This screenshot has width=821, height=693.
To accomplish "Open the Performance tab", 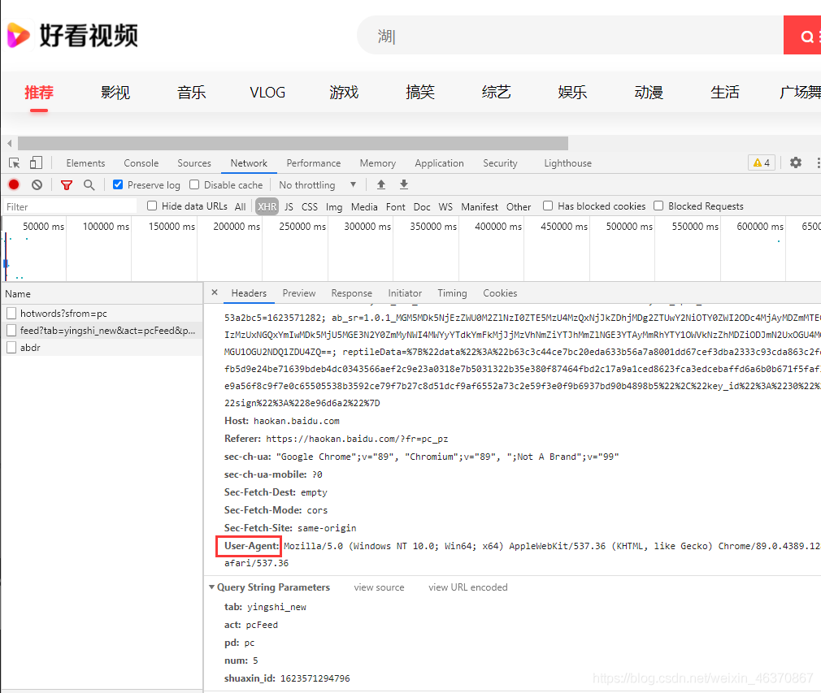I will (x=313, y=163).
